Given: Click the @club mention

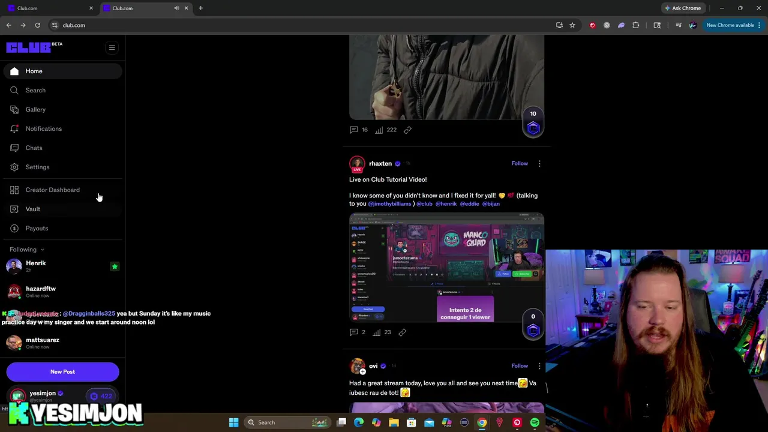Looking at the screenshot, I should coord(424,204).
